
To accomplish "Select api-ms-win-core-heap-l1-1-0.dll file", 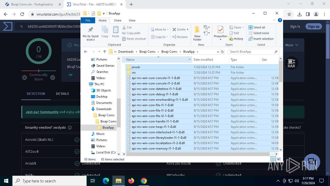I will coord(202,127).
